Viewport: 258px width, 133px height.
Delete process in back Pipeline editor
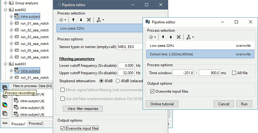coord(89,20)
